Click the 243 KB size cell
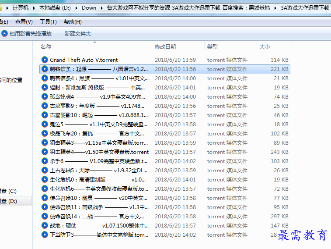331x249 pixels. pyautogui.click(x=279, y=152)
